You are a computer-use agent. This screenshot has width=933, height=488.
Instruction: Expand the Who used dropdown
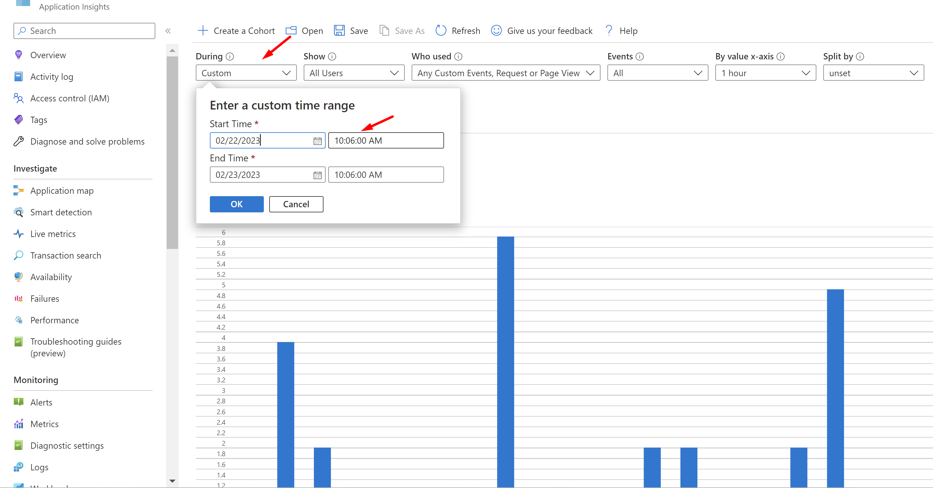tap(505, 73)
